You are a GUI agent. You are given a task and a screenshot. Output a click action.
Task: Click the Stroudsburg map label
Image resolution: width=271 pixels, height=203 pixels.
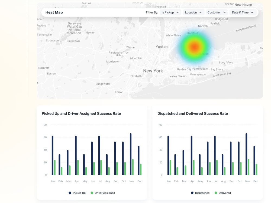54,40
